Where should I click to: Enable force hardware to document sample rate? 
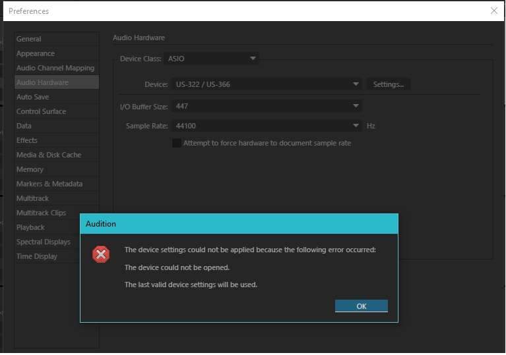pos(177,143)
